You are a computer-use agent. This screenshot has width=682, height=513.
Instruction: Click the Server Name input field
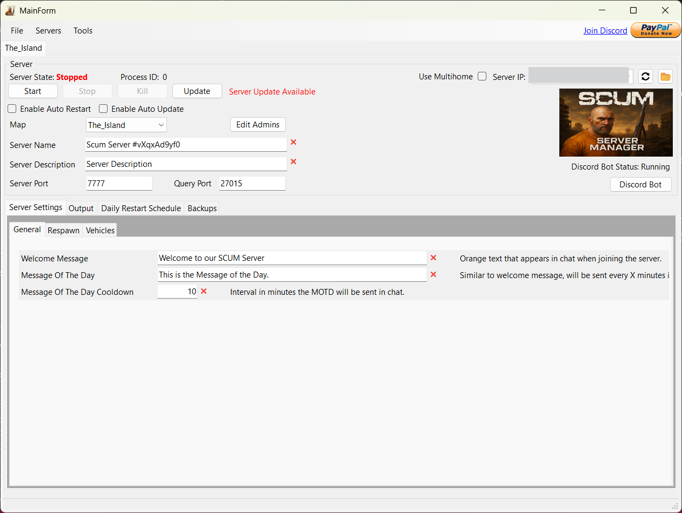(186, 145)
